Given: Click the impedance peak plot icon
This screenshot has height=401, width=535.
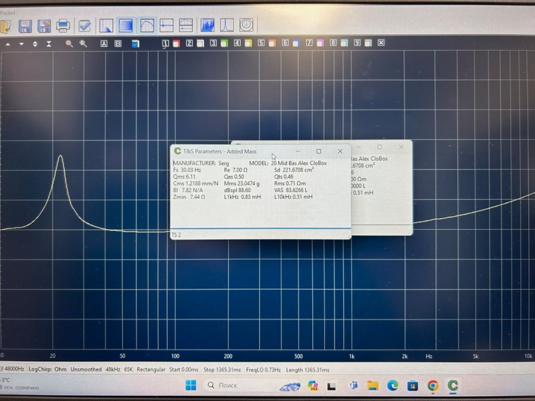Looking at the screenshot, I should click(226, 25).
